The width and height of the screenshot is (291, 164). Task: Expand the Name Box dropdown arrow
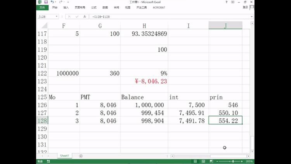point(57,17)
